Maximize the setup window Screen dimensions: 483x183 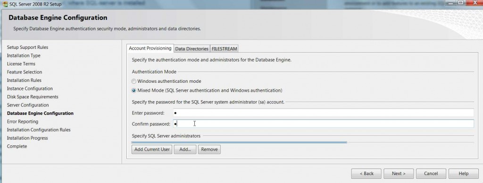[x=460, y=3]
